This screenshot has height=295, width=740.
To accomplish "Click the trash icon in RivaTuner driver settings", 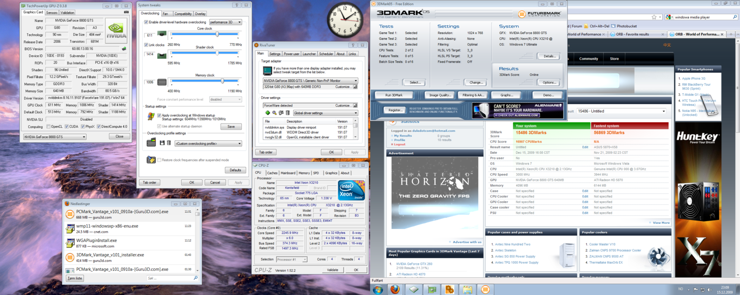I will [288, 113].
